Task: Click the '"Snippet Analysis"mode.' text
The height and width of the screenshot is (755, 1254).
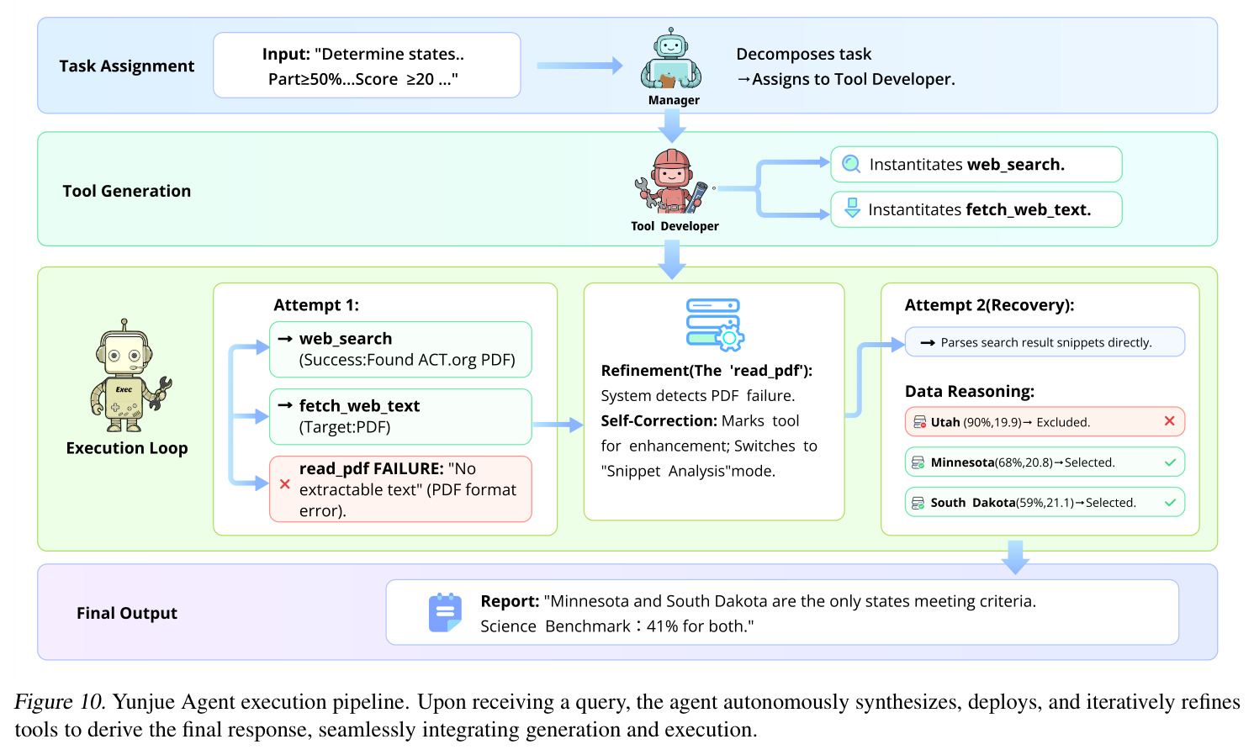Action: (x=688, y=472)
